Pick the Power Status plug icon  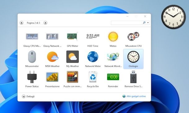[x=32, y=77]
